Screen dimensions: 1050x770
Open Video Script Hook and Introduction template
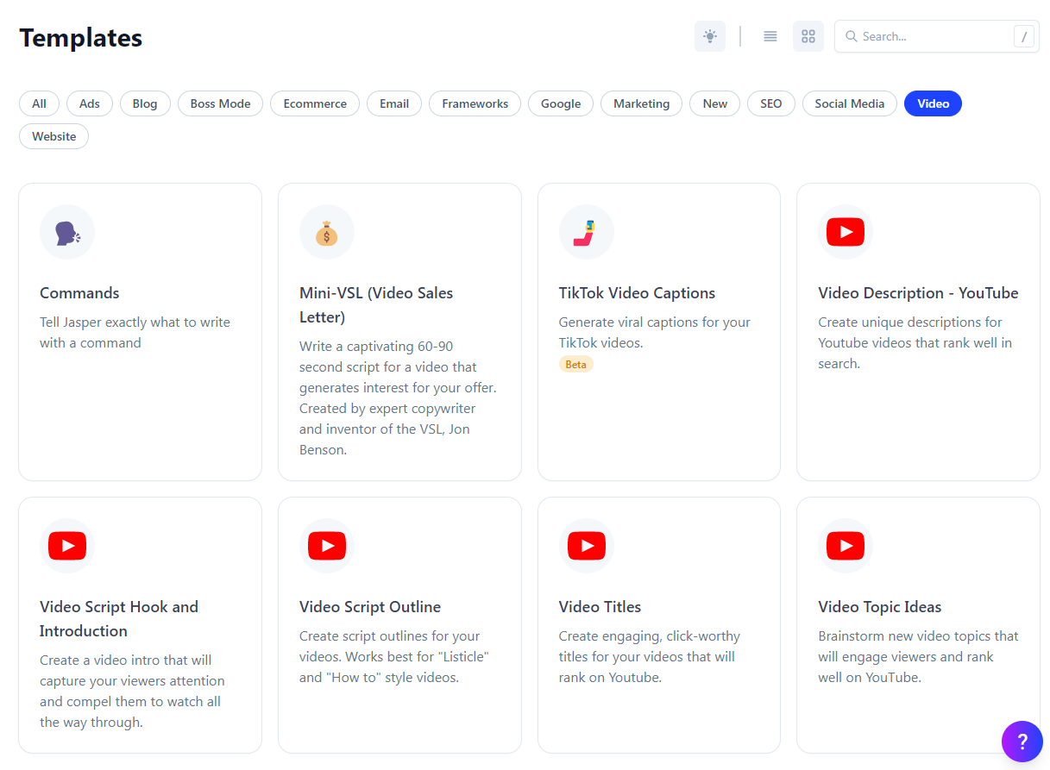[119, 619]
